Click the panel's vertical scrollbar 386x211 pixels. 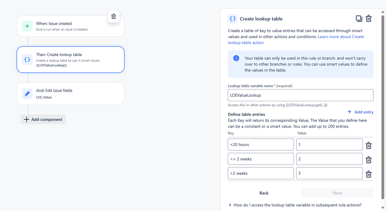point(383,106)
